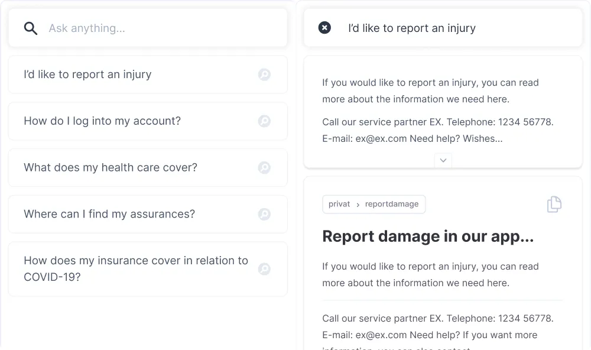Click the magnifier icon in the search bar
Screen dimensions: 591x350
[x=31, y=28]
